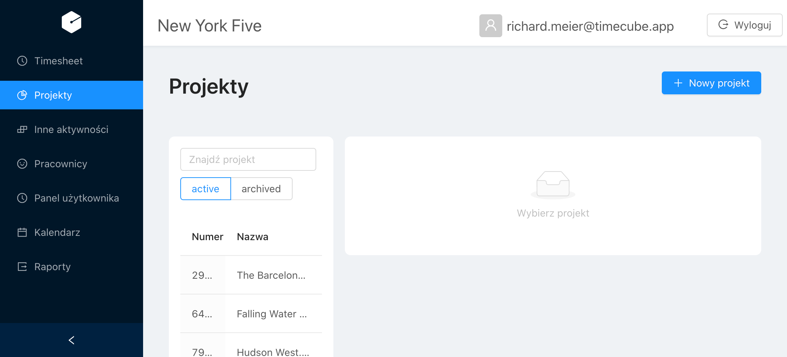Open the Raporty menu item

coord(72,267)
